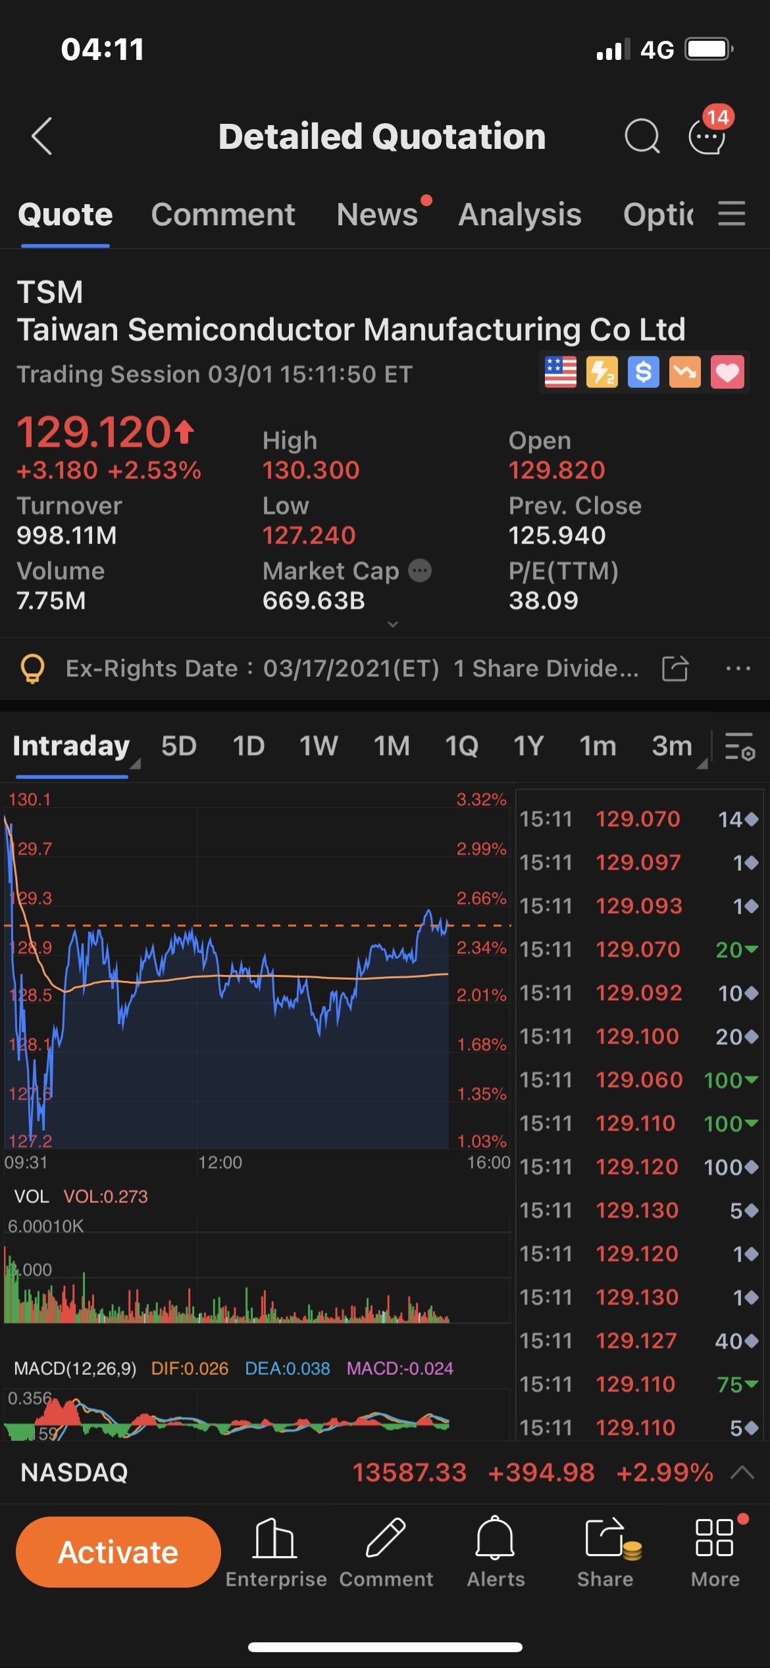
Task: Expand quote details chevron below Market Cap
Action: [393, 624]
